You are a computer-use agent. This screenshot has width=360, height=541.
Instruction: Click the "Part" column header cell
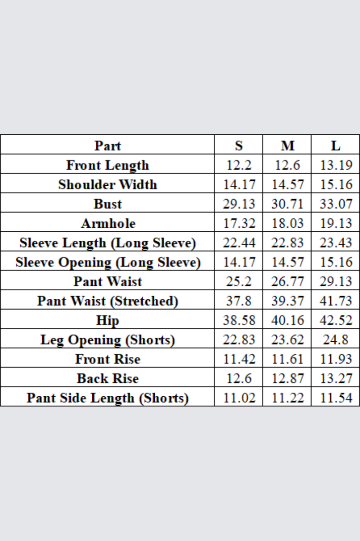click(108, 146)
